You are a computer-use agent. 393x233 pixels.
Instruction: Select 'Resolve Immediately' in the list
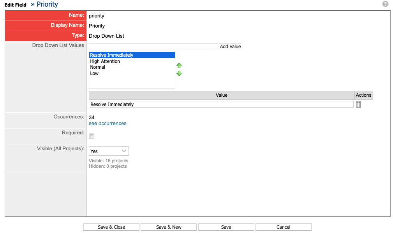click(x=112, y=55)
